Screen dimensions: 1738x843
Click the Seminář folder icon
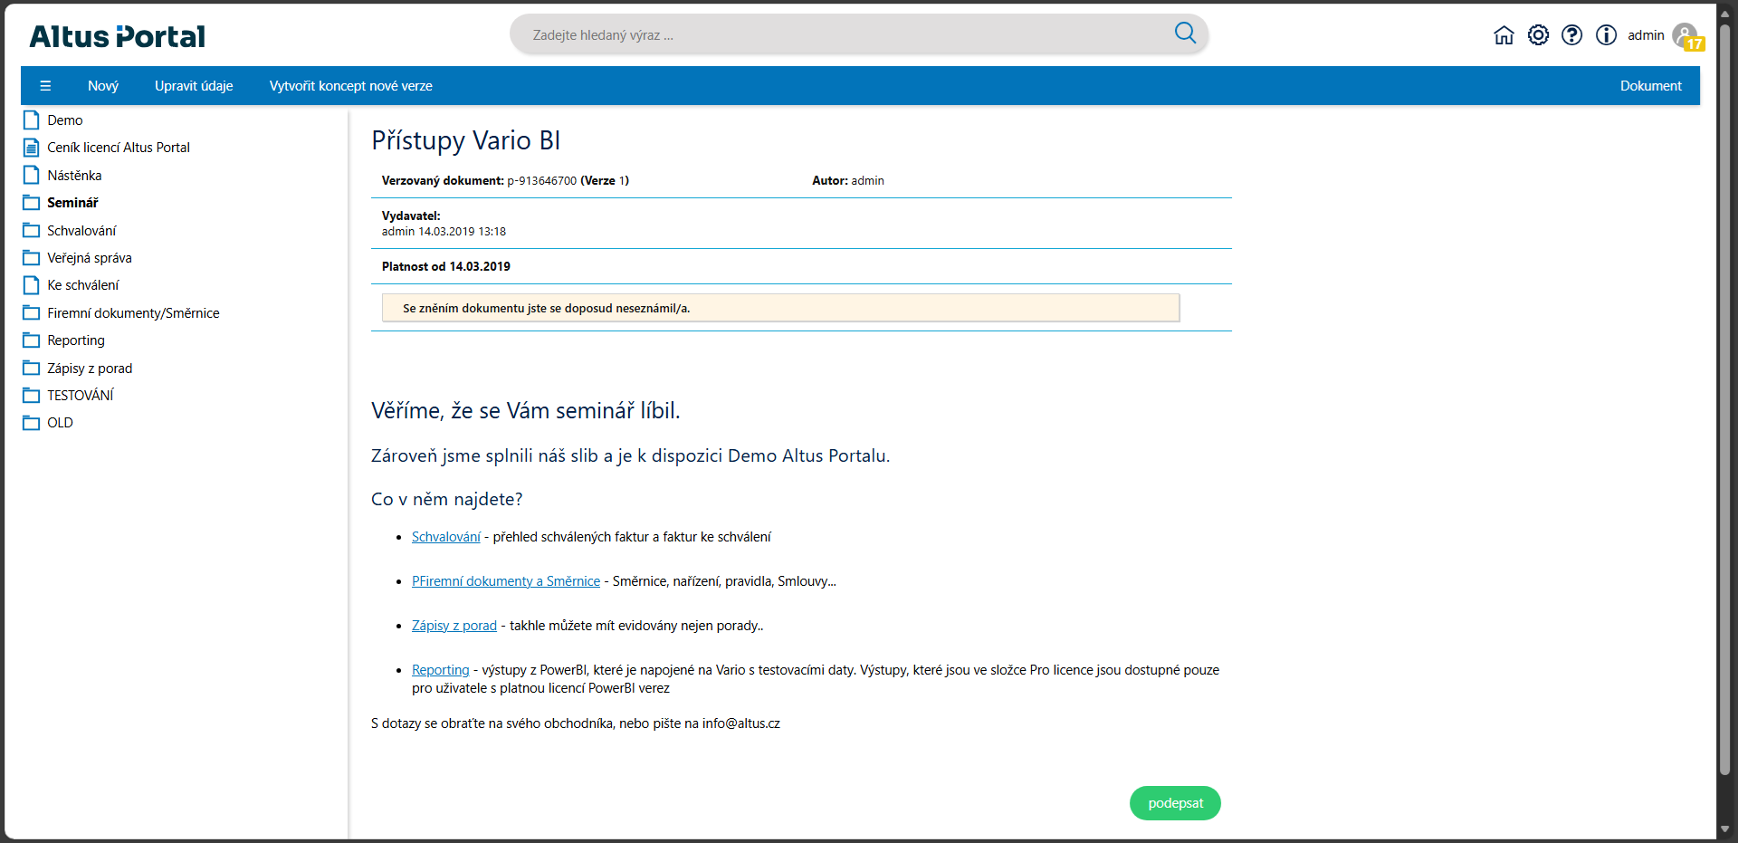click(32, 203)
